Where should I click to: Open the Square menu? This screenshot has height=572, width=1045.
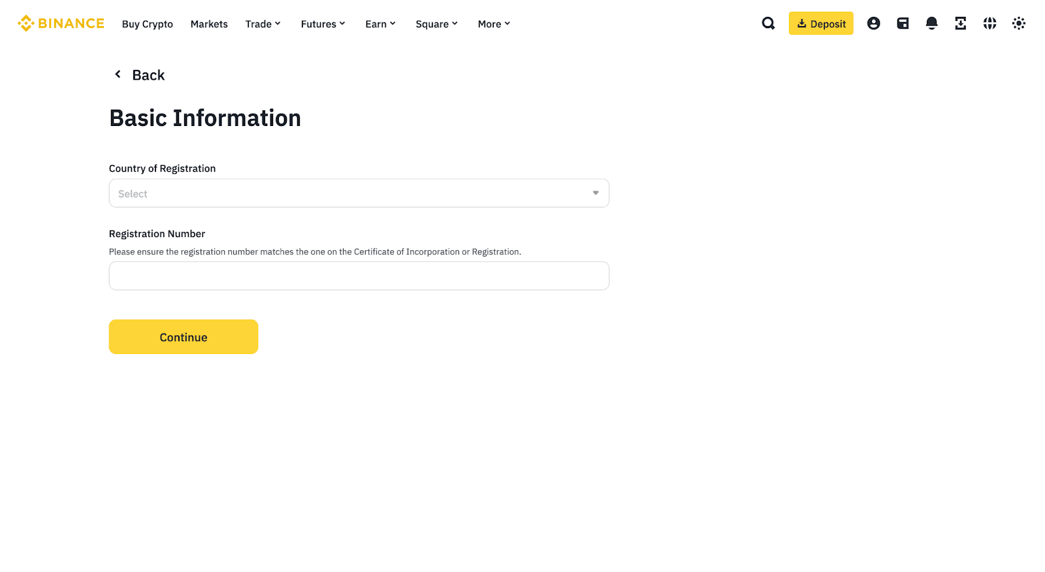[x=436, y=24]
